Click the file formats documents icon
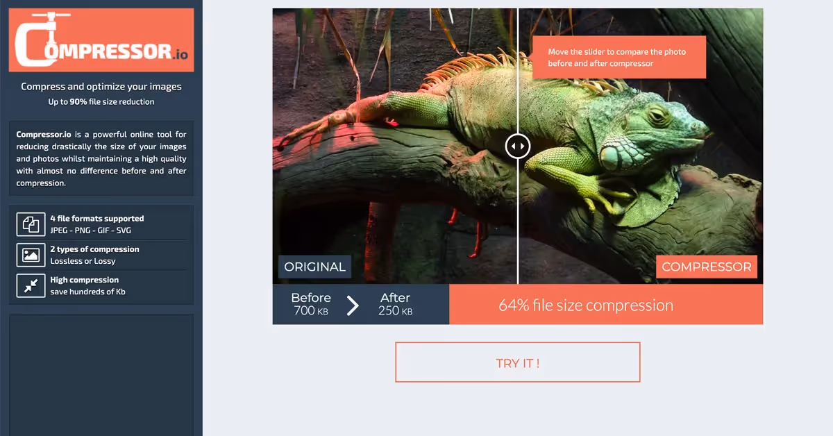Screen dimensions: 833x436 tap(31, 224)
